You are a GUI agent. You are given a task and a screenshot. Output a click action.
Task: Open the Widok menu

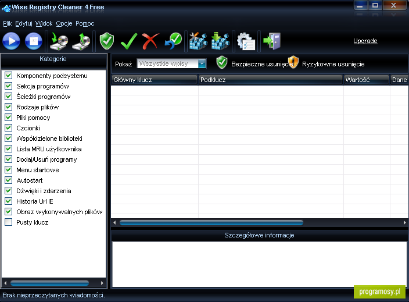tap(44, 23)
